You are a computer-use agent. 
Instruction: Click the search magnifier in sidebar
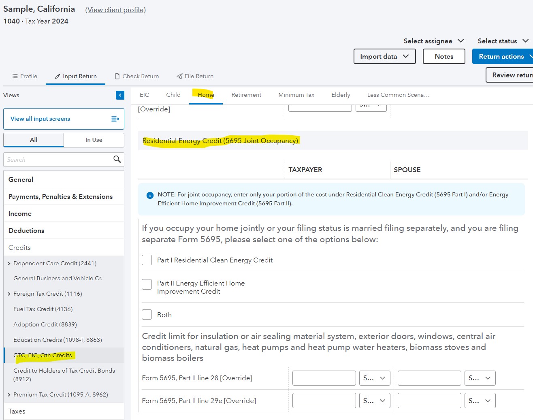(117, 159)
